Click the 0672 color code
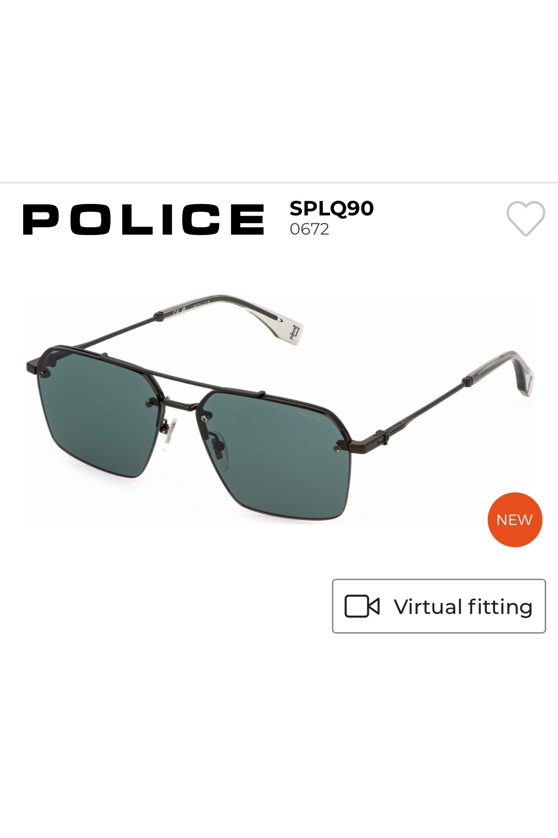 coord(309,229)
